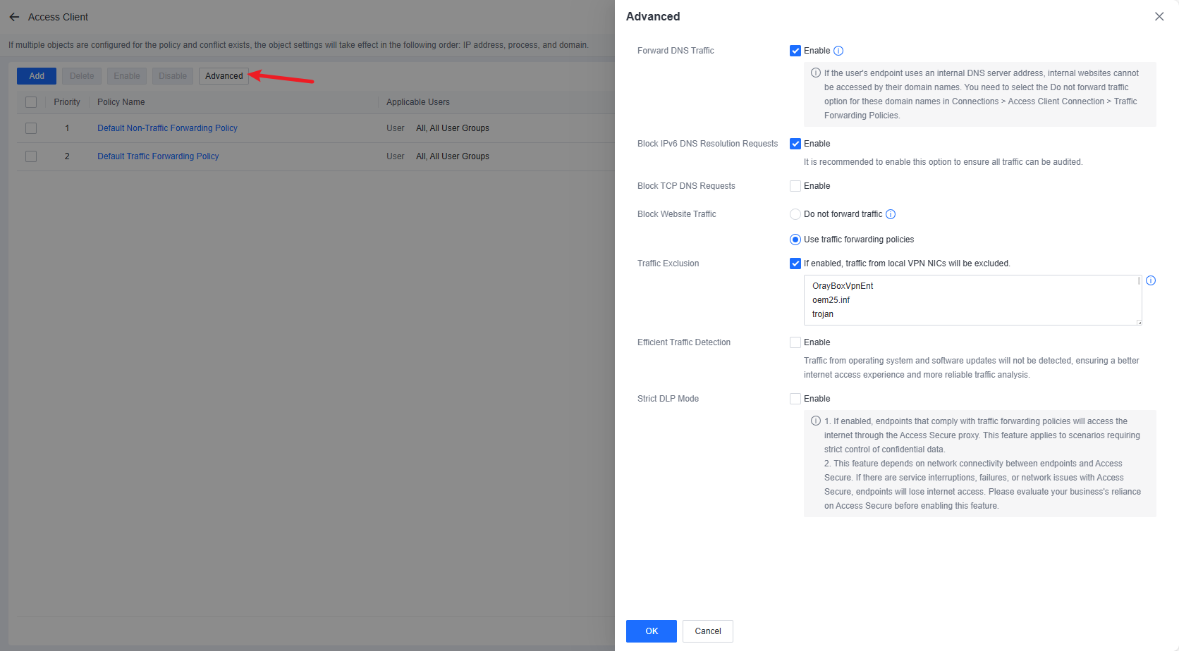Click the 'OrayBoxVpnEnt' entry text
Image resolution: width=1179 pixels, height=651 pixels.
[x=843, y=286]
